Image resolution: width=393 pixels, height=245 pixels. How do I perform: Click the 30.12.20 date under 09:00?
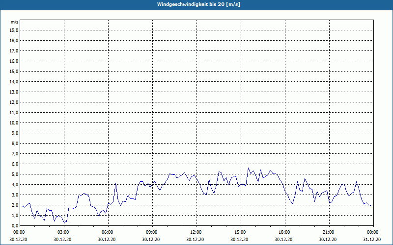click(151, 239)
